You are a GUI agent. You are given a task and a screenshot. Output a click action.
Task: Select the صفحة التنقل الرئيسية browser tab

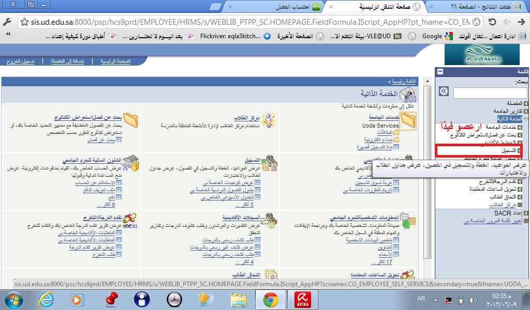click(375, 6)
